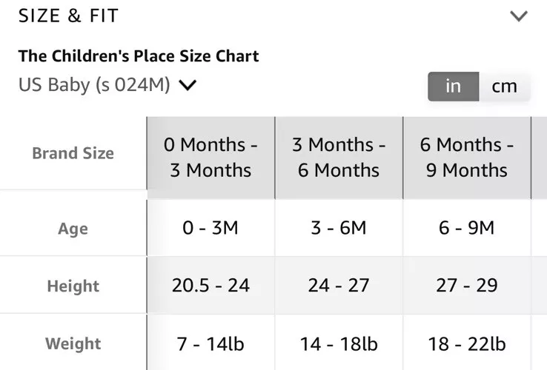The image size is (547, 370).
Task: Click the 27 - 29 height cell
Action: point(467,286)
